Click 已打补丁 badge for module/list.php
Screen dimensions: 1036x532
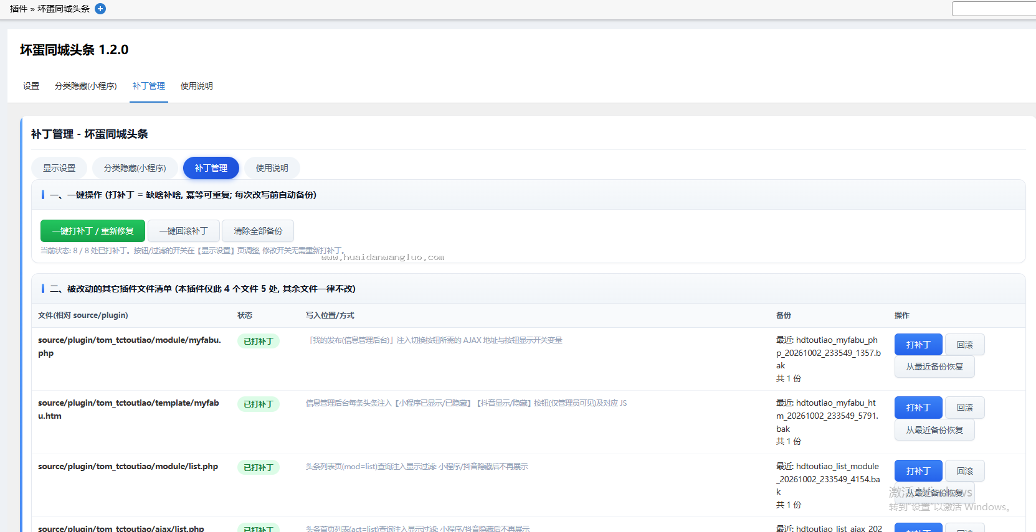[259, 467]
